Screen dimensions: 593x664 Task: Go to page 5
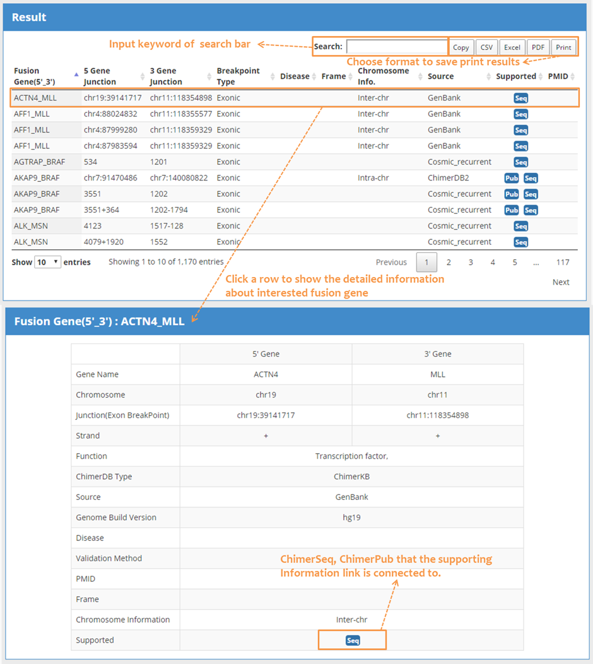tap(515, 262)
